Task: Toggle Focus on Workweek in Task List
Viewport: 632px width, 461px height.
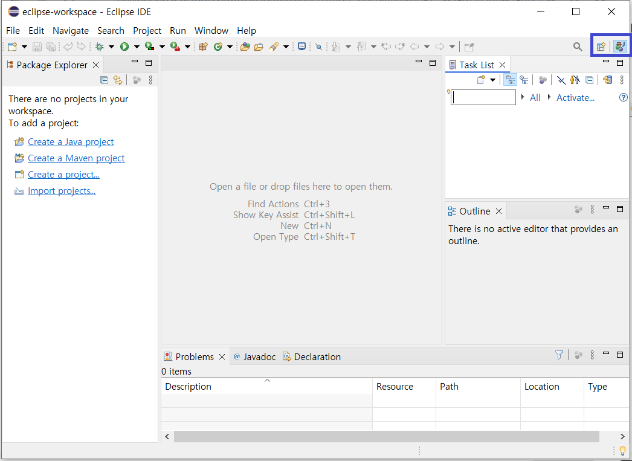Action: click(x=543, y=80)
